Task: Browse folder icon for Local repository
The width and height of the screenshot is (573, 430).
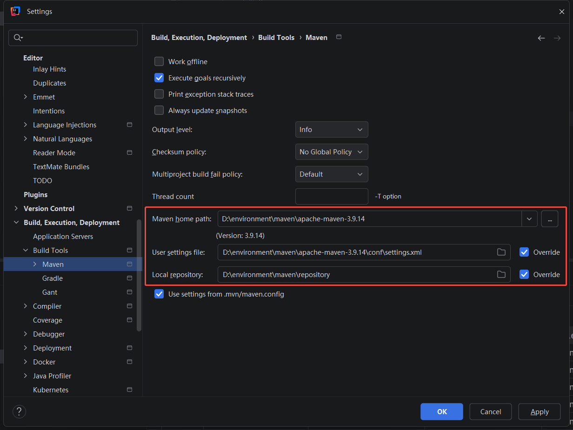Action: pos(501,274)
